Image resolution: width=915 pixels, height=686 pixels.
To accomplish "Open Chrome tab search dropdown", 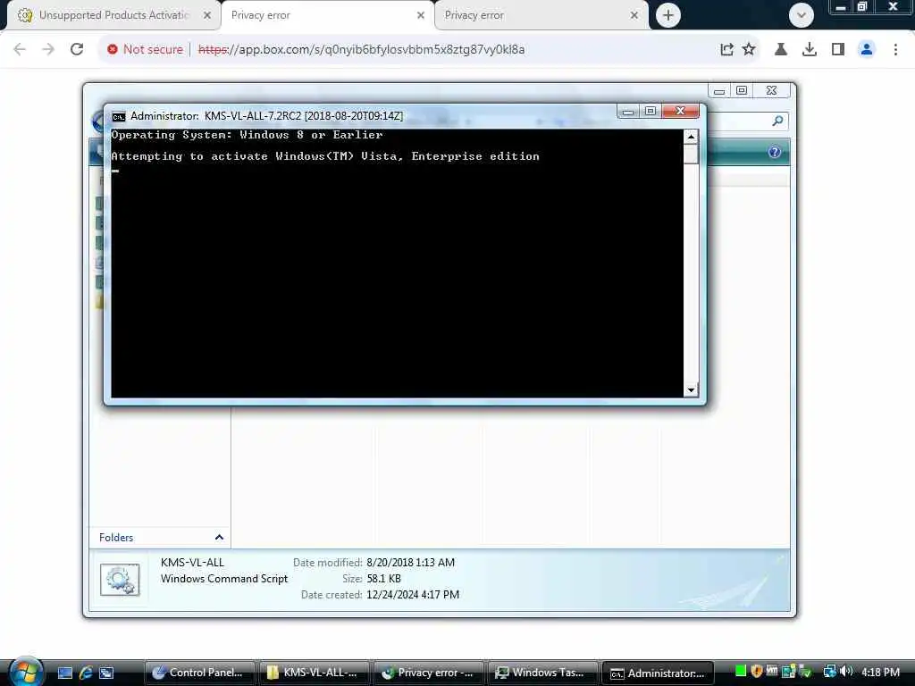I will pos(802,15).
